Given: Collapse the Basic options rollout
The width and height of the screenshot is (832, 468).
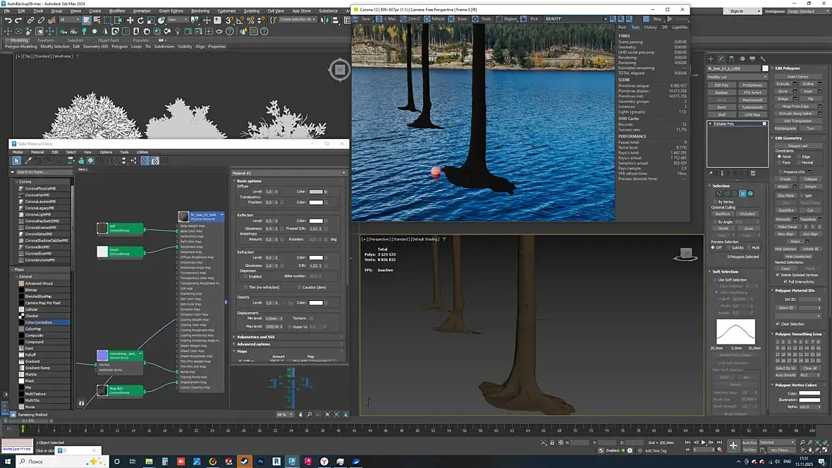Looking at the screenshot, I should (x=249, y=181).
